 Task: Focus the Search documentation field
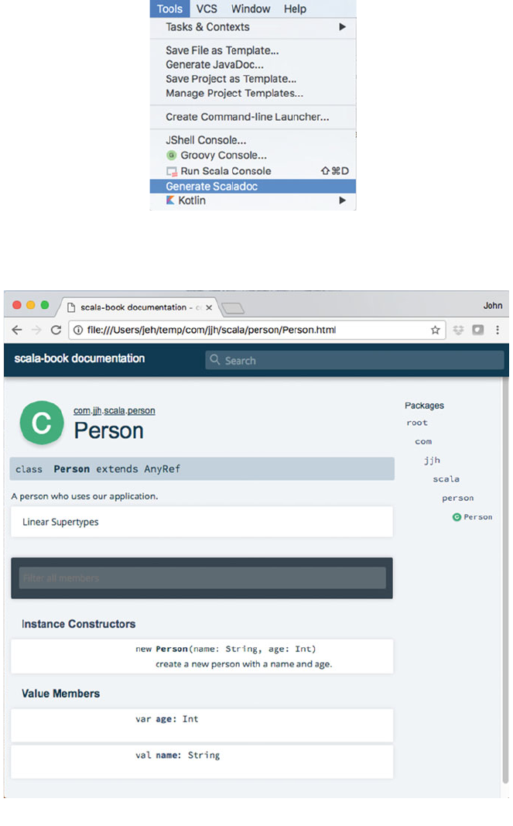point(354,360)
